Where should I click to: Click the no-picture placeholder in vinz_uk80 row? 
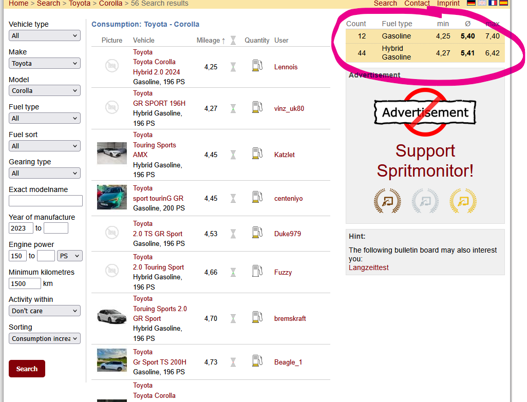click(x=112, y=107)
